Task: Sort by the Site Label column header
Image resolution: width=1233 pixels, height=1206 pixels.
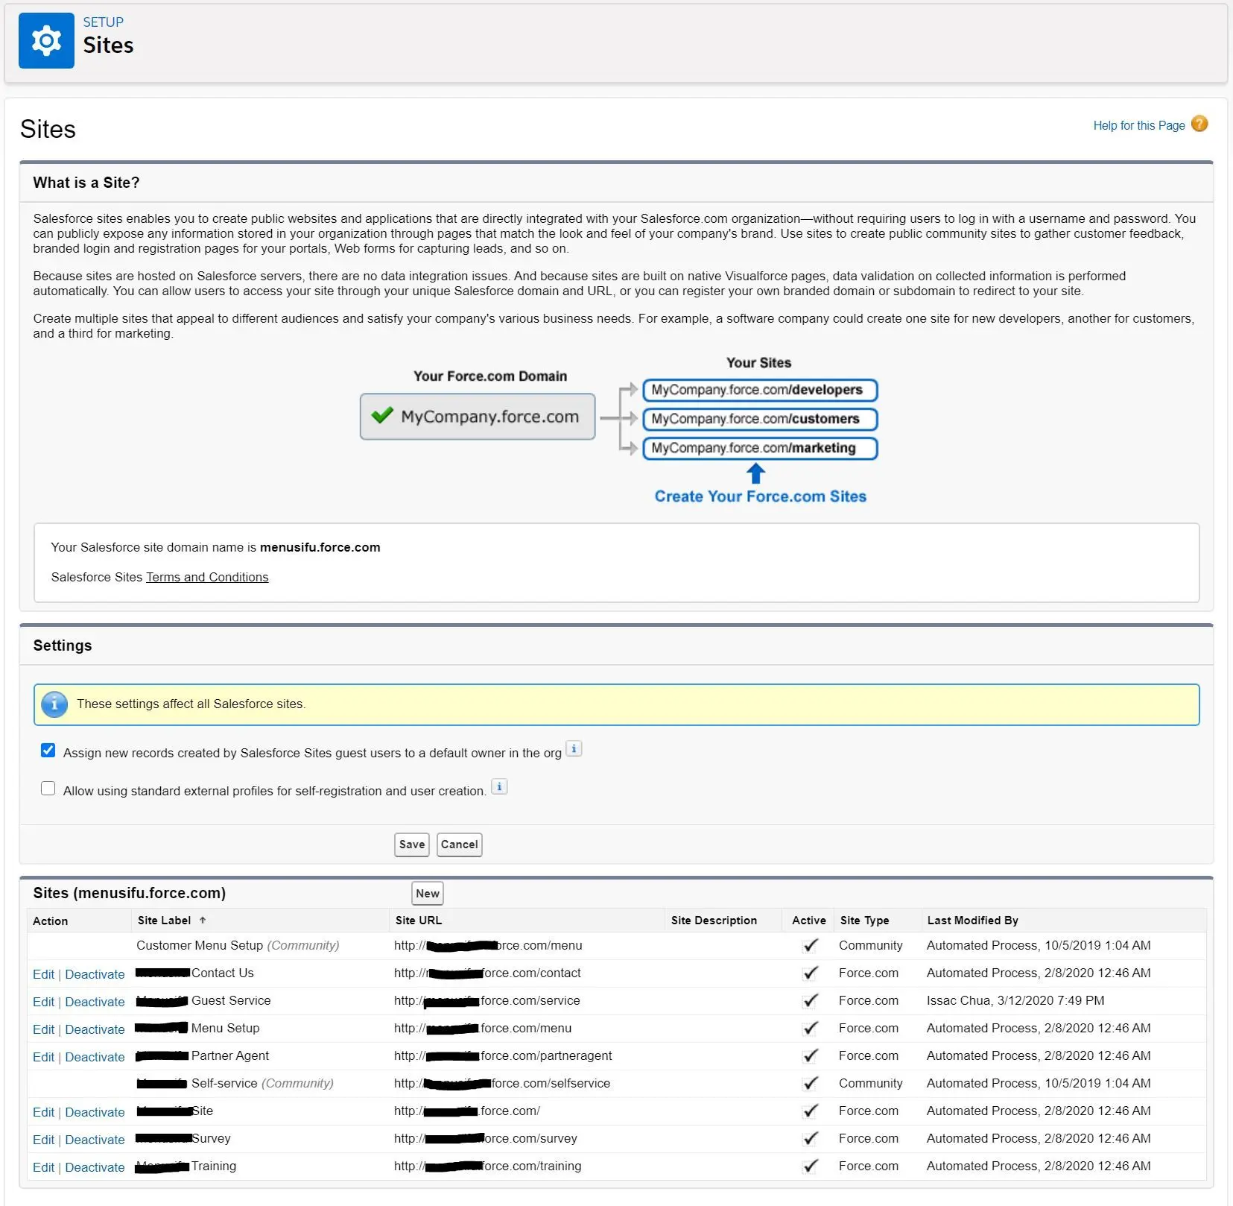Action: (164, 921)
